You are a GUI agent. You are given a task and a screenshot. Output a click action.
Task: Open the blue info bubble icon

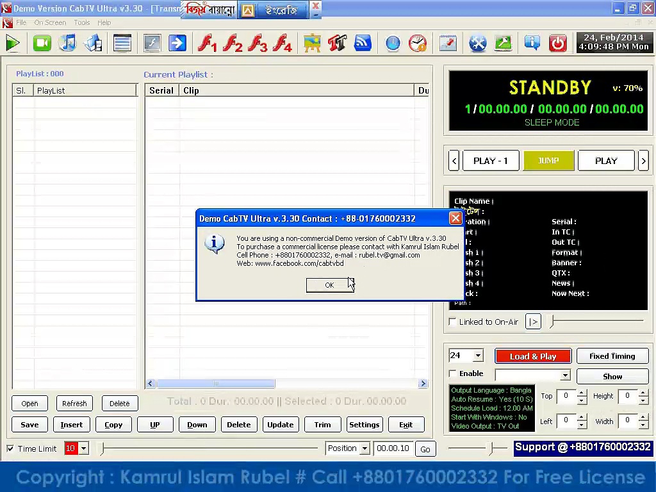532,43
